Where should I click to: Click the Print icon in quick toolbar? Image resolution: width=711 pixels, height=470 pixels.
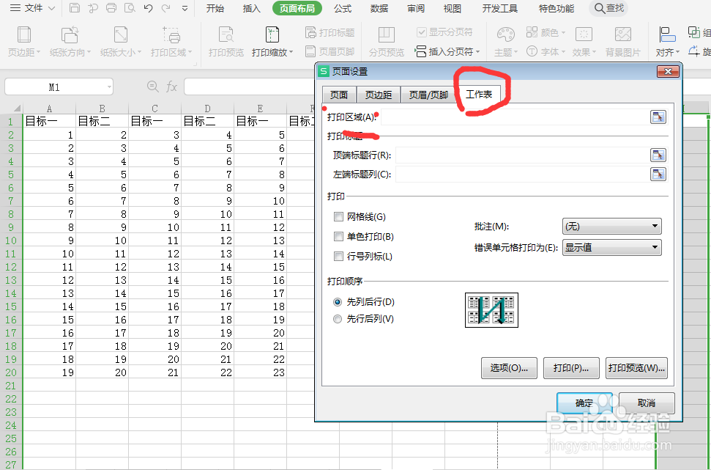tap(111, 8)
